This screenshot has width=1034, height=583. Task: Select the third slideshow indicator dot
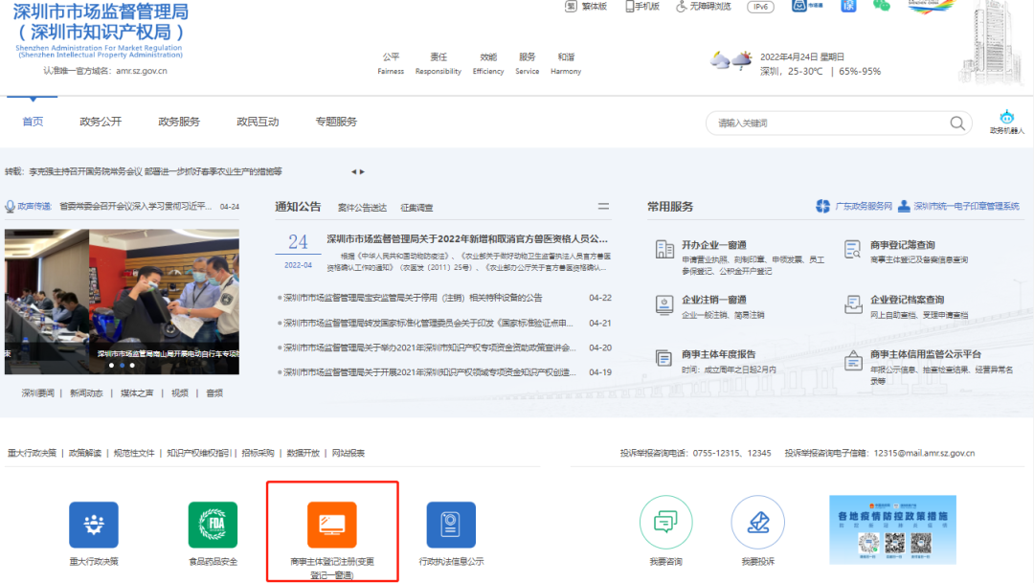(x=132, y=366)
